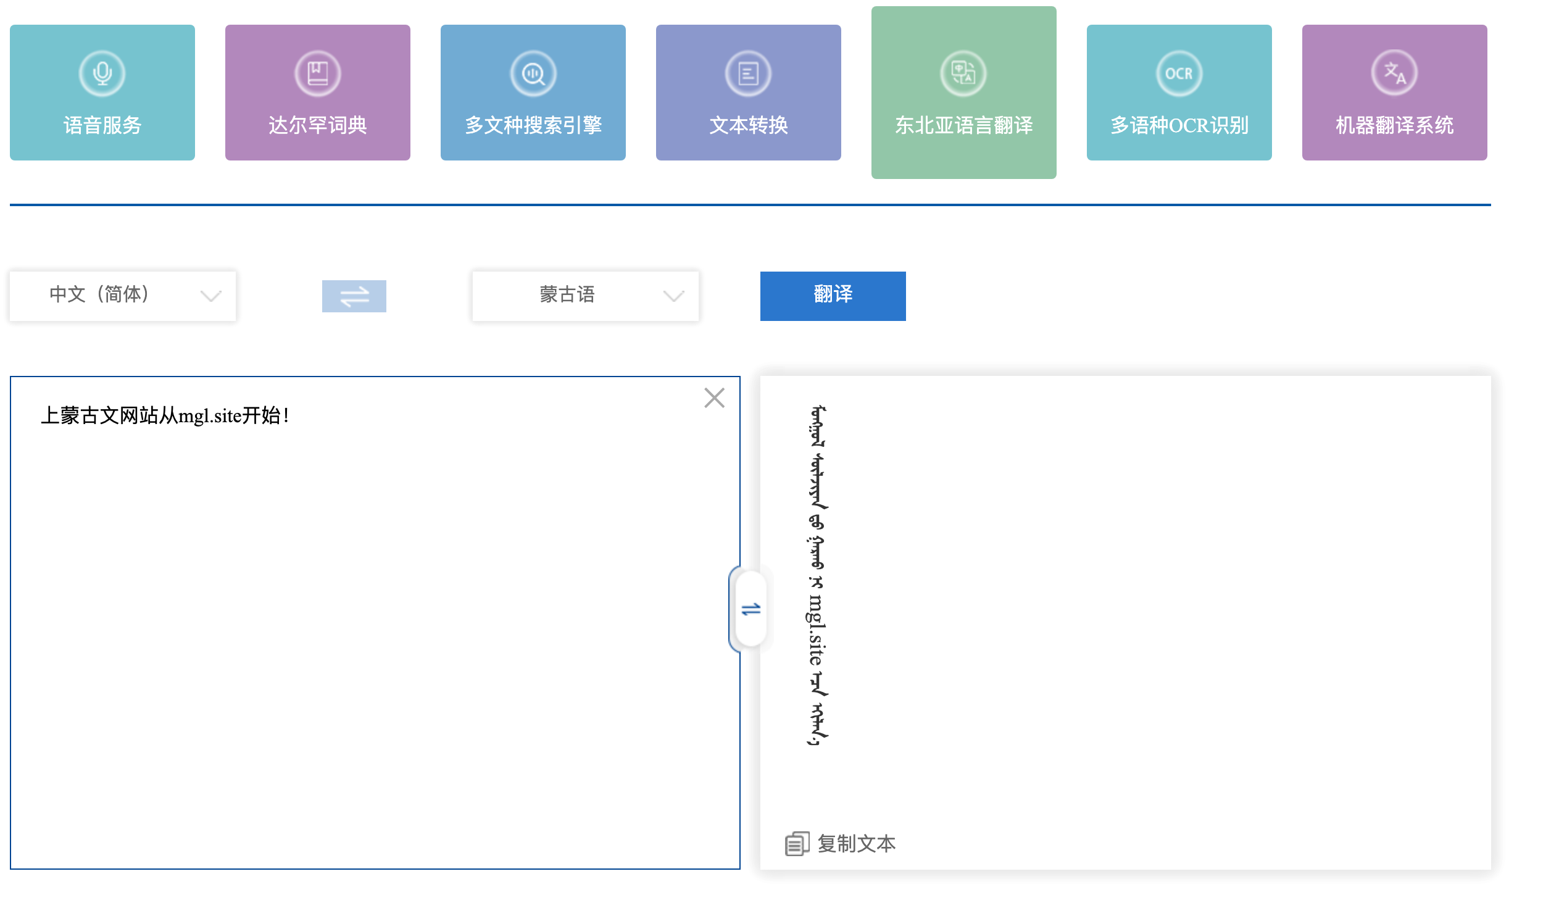Viewport: 1559px width, 916px height.
Task: Click the chevron arrow next to 蒙古语
Action: (x=673, y=296)
